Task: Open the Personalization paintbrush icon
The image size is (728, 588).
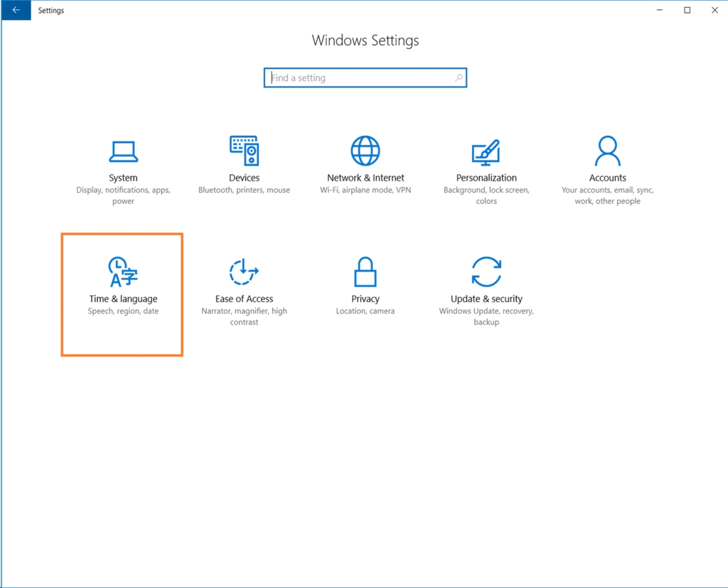Action: pos(486,152)
